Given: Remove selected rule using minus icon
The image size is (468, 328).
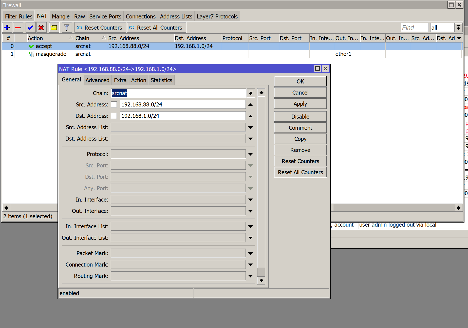Looking at the screenshot, I should [x=18, y=27].
